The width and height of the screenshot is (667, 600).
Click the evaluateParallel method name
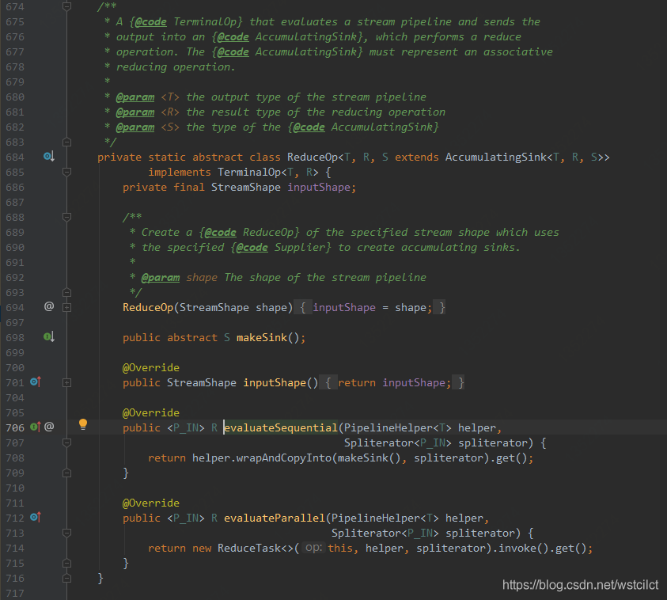click(x=275, y=518)
